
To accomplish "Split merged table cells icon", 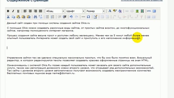I will pyautogui.click(x=148, y=17).
